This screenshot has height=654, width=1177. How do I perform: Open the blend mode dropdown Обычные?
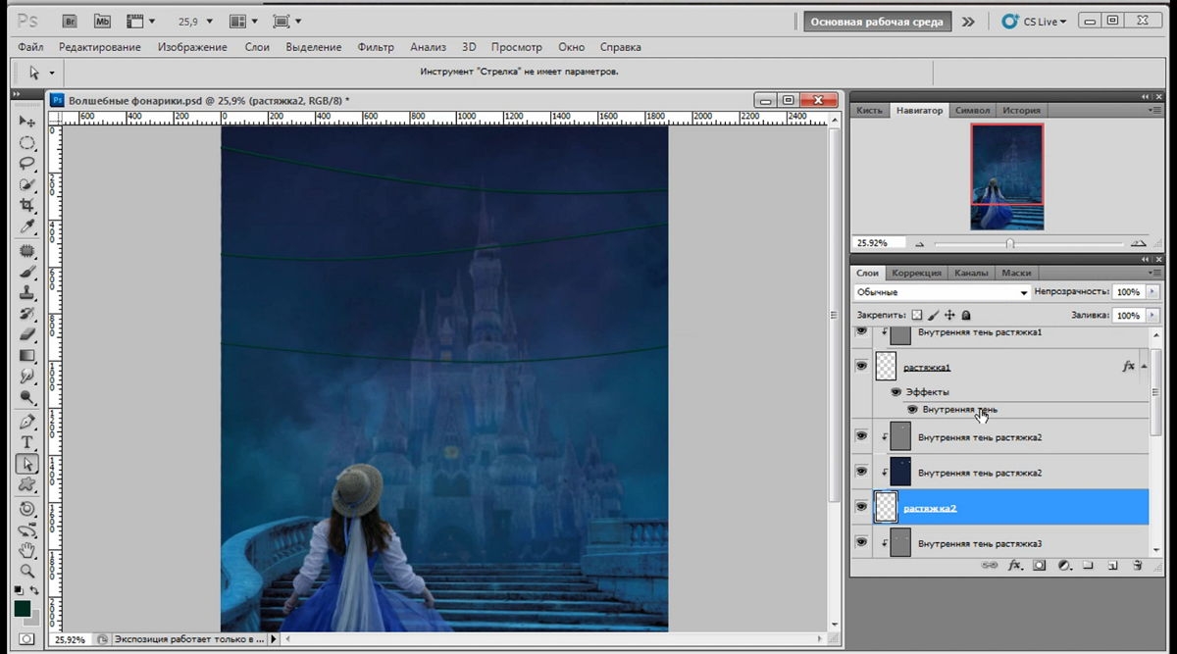(943, 292)
